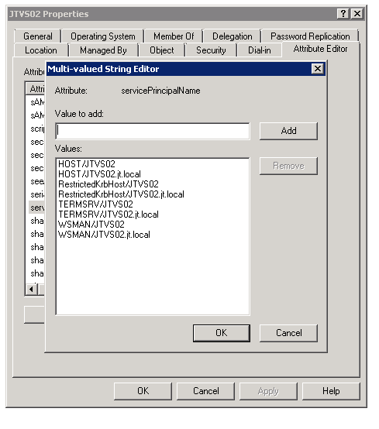
Task: Switch to the General tab
Action: point(38,36)
